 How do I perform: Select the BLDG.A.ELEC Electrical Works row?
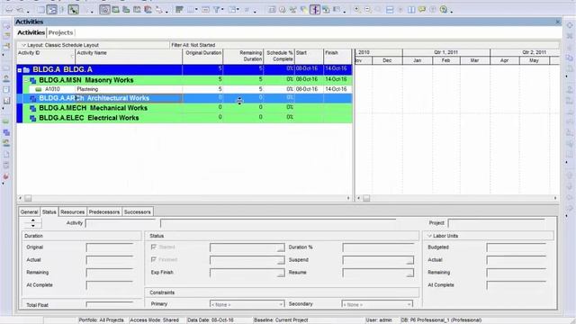(x=187, y=118)
